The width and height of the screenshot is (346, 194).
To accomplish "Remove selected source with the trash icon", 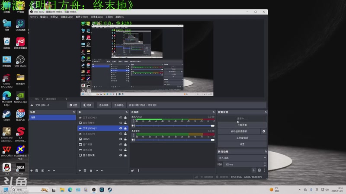I will coord(85,171).
